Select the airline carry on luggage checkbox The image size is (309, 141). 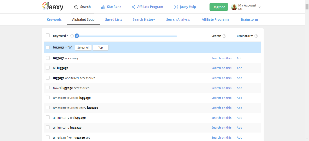[48, 117]
